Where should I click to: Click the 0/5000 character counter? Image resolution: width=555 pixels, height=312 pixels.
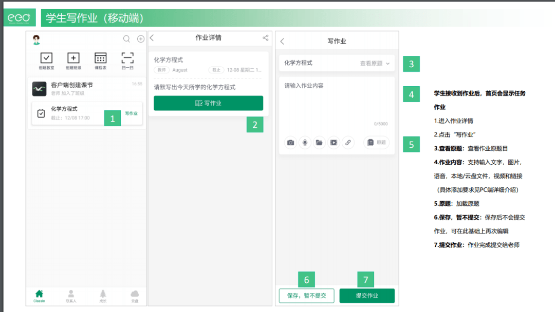click(x=381, y=124)
